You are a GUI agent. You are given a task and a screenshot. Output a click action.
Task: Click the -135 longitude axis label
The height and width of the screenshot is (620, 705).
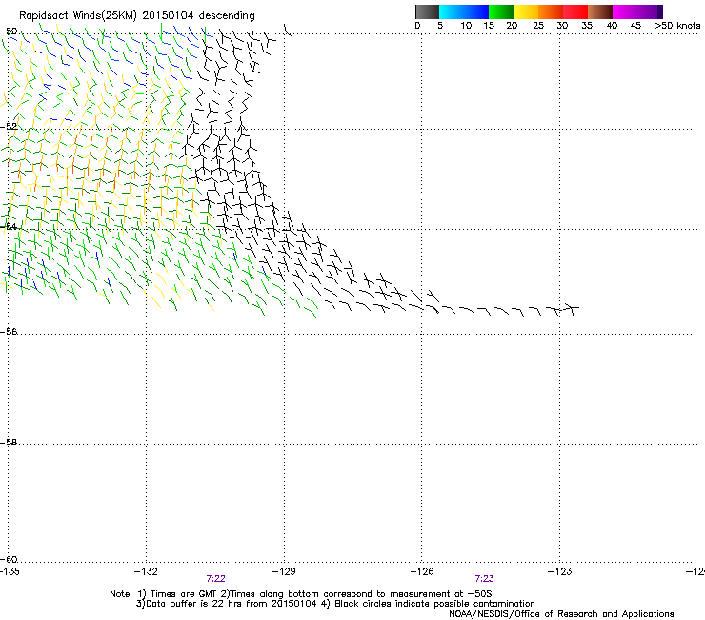pyautogui.click(x=10, y=571)
